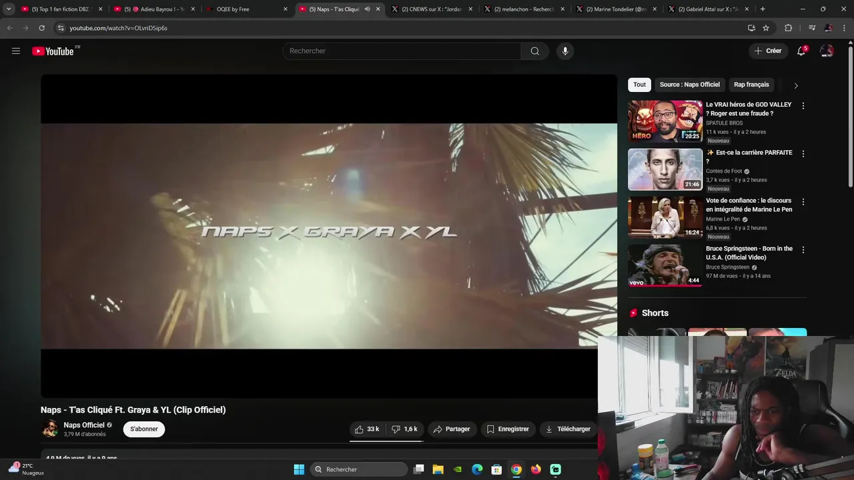854x480 pixels.
Task: Click the Partager share button
Action: tap(452, 429)
